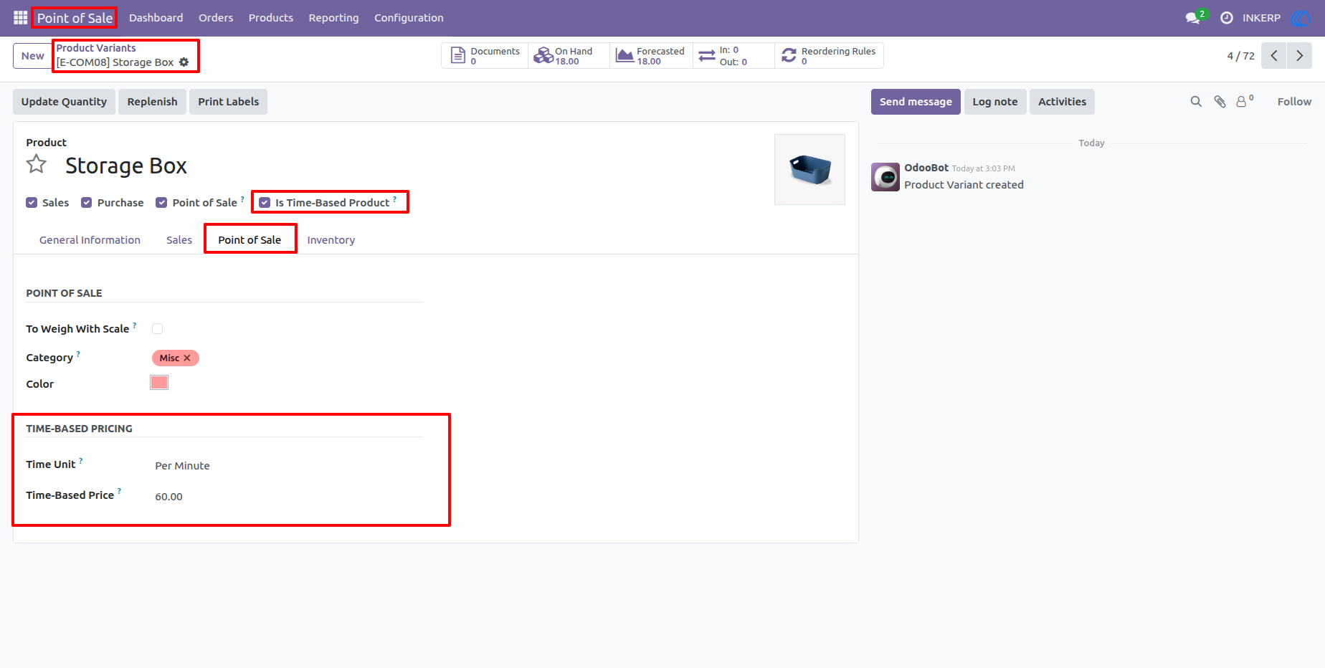1325x668 pixels.
Task: Open the gear actions menu beside Storage Box
Action: [x=184, y=62]
